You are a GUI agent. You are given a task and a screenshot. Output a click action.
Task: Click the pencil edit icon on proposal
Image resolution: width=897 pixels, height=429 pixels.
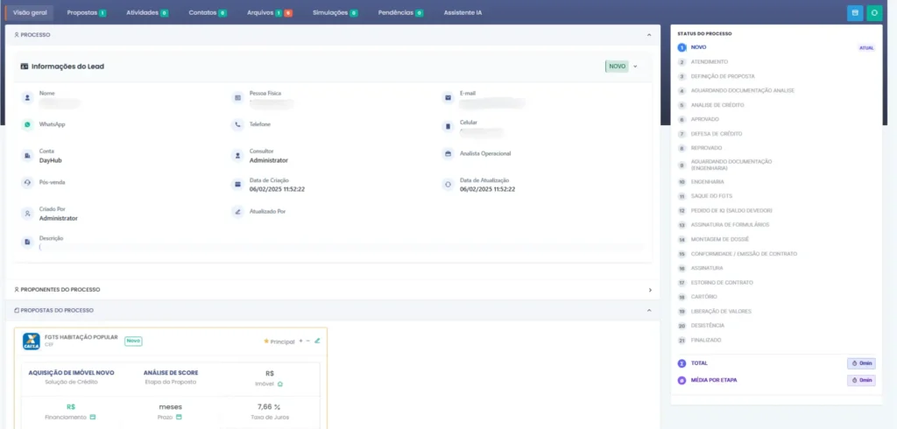pos(317,341)
